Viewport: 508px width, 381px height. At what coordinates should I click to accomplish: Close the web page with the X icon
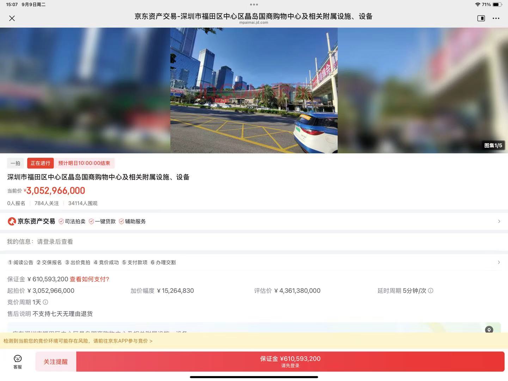[12, 18]
